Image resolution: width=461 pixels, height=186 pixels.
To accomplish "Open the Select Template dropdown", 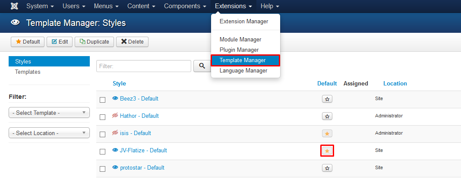I will click(x=49, y=113).
